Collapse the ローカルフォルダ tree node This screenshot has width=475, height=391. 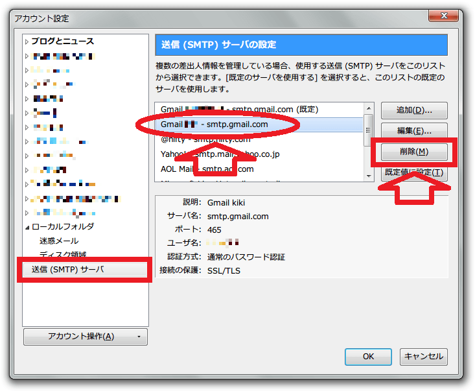point(27,228)
